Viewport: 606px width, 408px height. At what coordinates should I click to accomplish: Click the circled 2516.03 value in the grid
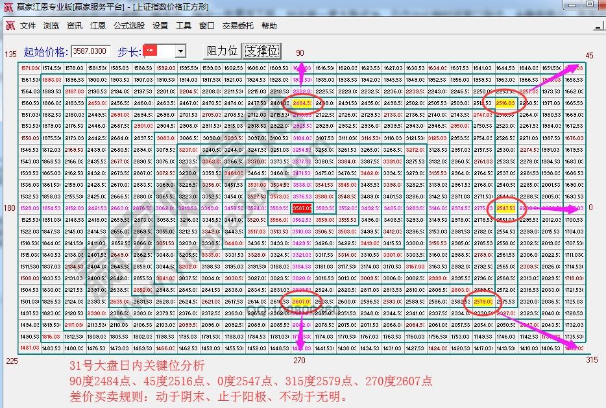(505, 102)
